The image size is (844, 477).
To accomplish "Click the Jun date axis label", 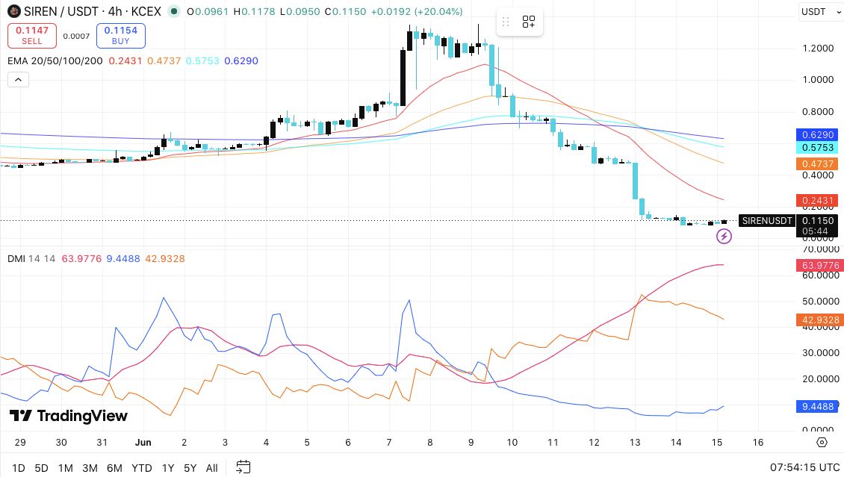I will (143, 443).
